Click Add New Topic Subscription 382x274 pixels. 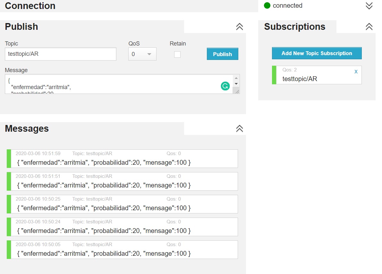(x=317, y=53)
